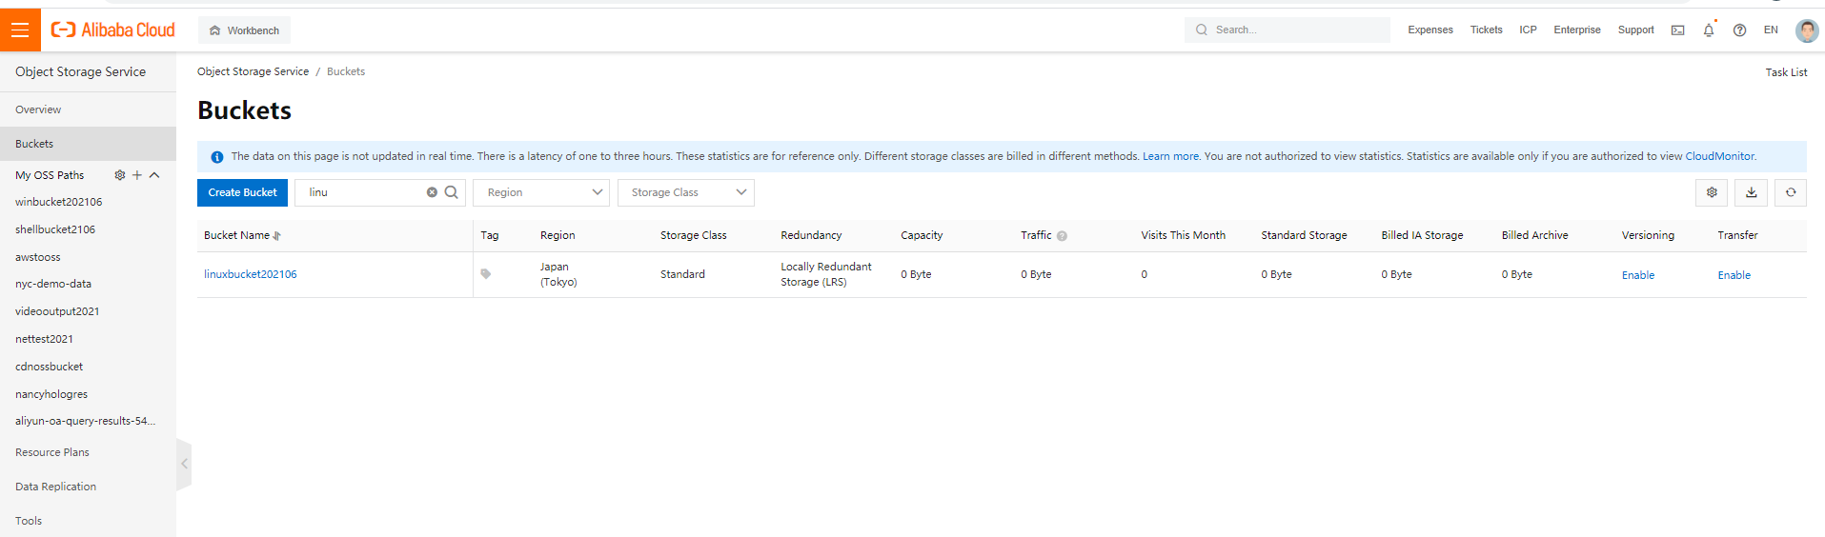The image size is (1825, 537).
Task: Open the table column settings gear
Action: [x=1712, y=192]
